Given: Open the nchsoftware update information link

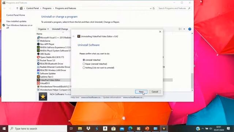Looking at the screenshot, I should 133,98.
